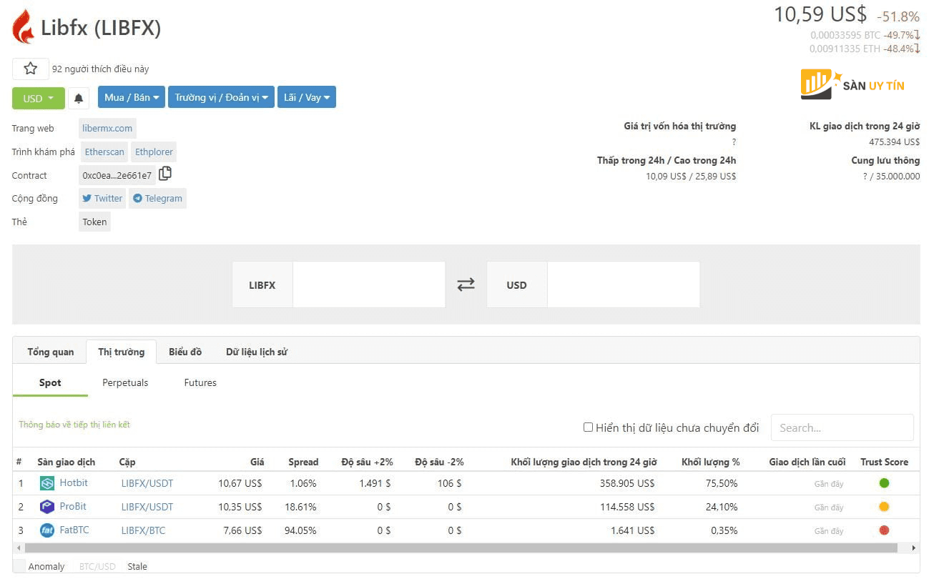Open the Ethplorer explorer link

click(x=154, y=152)
